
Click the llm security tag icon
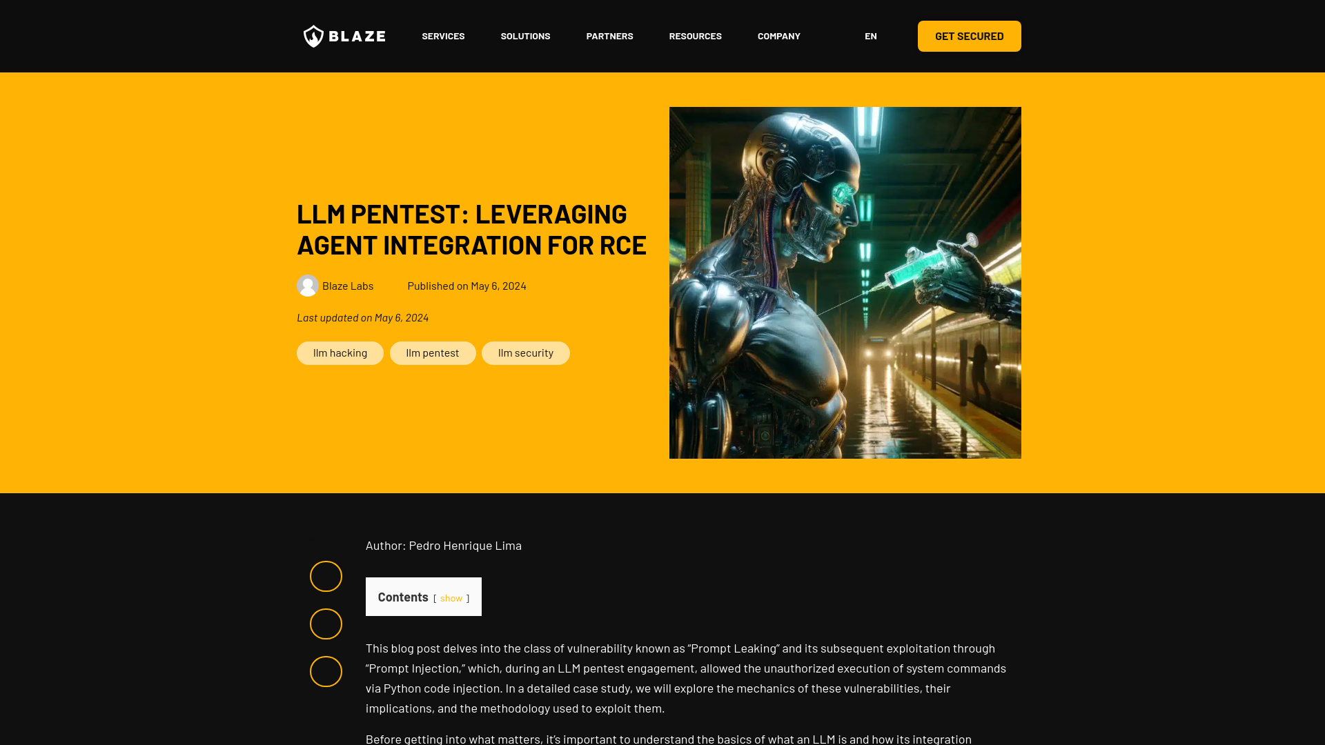click(525, 353)
